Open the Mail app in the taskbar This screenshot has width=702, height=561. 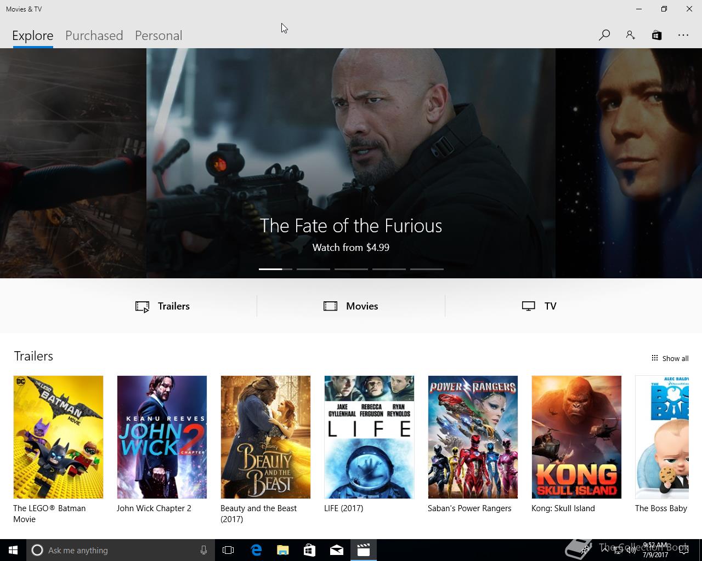pos(337,550)
